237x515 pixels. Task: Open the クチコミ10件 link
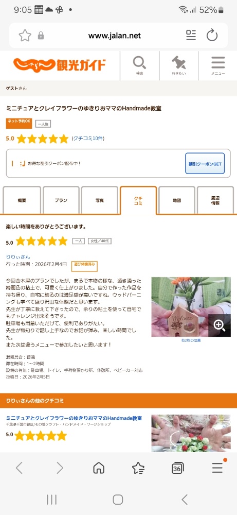point(88,139)
